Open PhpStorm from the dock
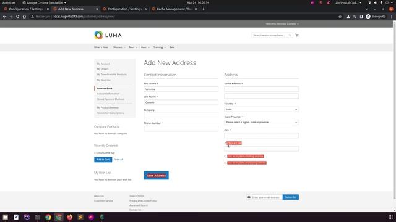The image size is (396, 222). (27, 217)
